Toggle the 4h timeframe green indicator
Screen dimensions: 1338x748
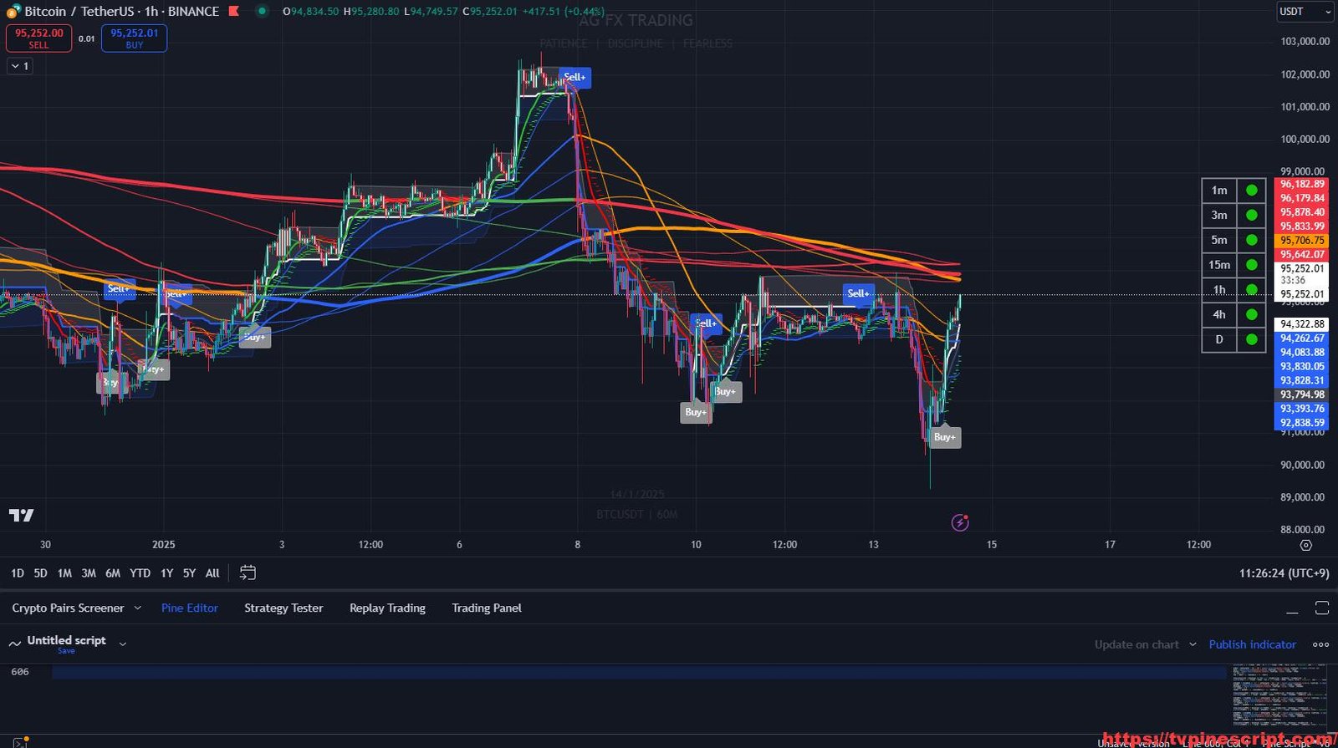pos(1251,314)
